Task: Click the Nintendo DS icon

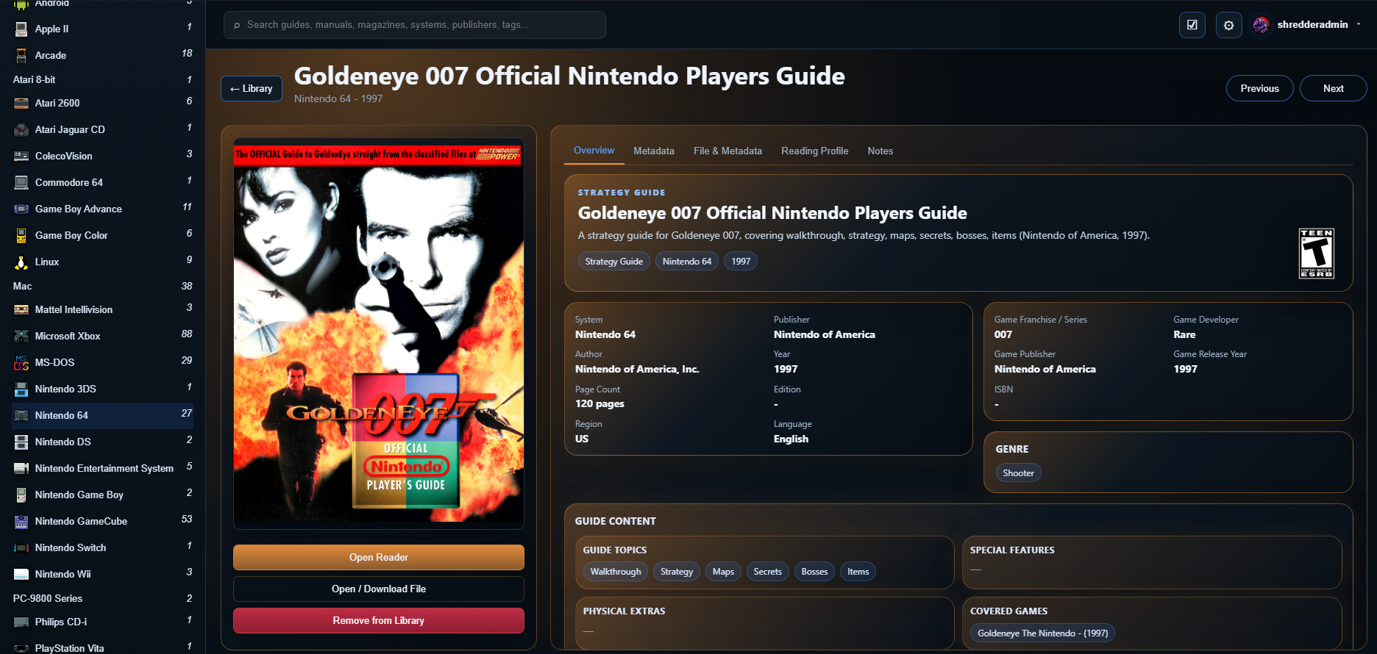Action: pos(21,442)
